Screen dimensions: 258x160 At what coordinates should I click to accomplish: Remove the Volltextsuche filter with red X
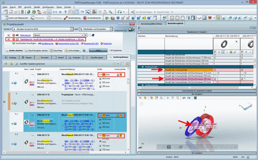tap(13, 35)
